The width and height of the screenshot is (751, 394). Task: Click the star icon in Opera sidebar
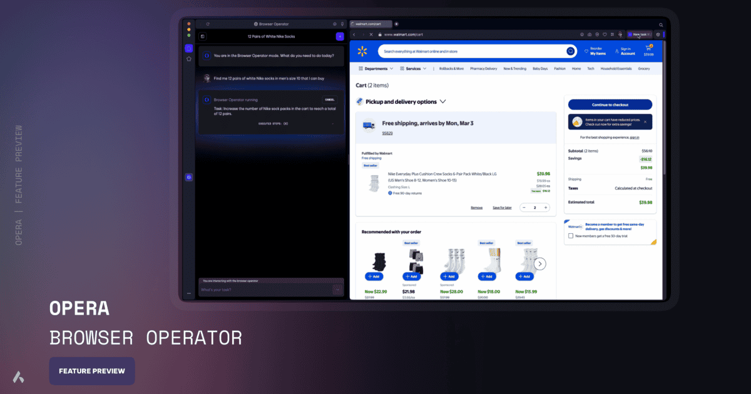coord(188,59)
